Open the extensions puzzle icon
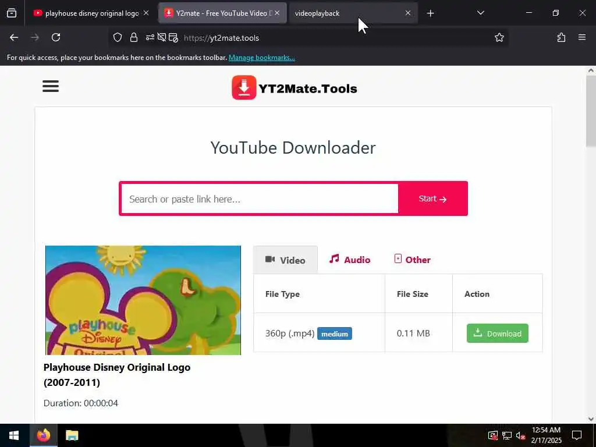Screen dimensions: 596x447 [x=561, y=38]
